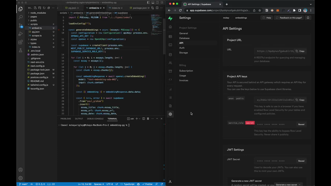Expand node_modules folder
Screen dimensions: 331x186
(38, 13)
